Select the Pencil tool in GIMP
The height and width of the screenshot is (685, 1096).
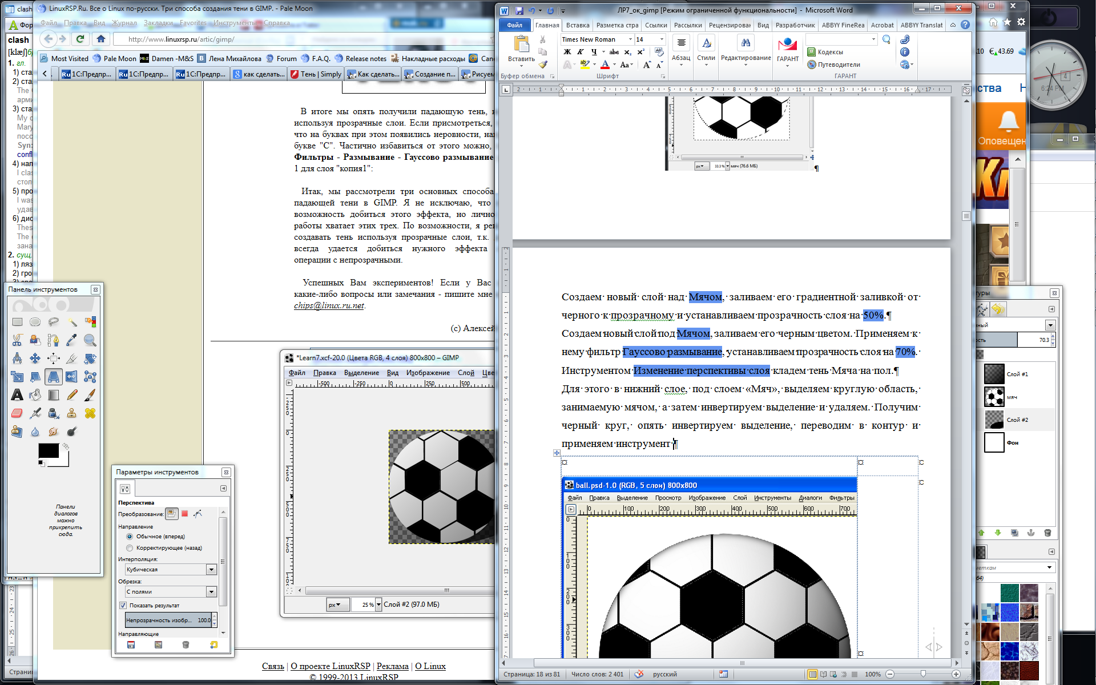72,395
